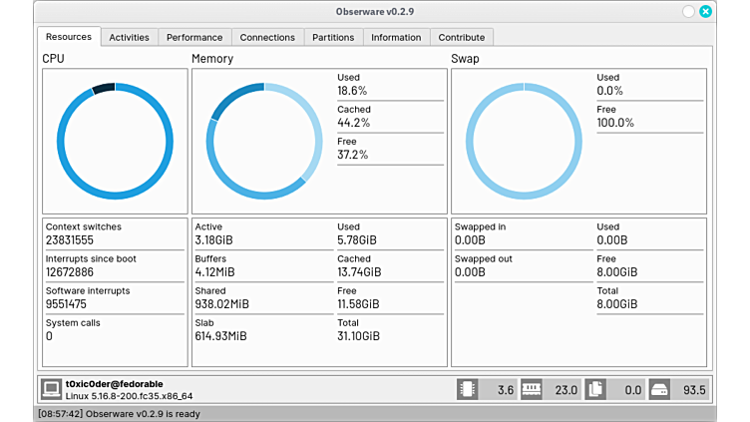Click the round minimize button in title bar
750x422 pixels.
[x=688, y=12]
